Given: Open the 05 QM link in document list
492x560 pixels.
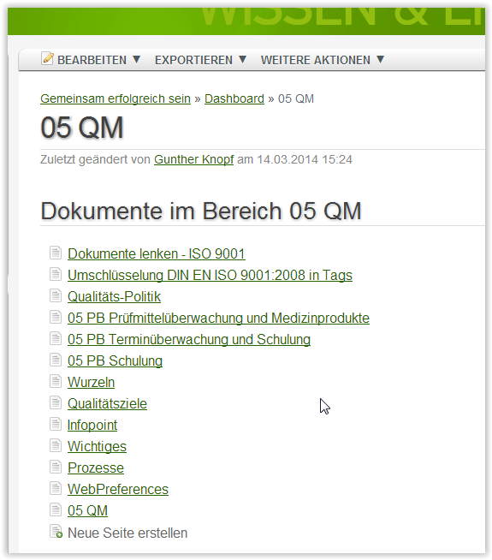Looking at the screenshot, I should click(x=88, y=511).
